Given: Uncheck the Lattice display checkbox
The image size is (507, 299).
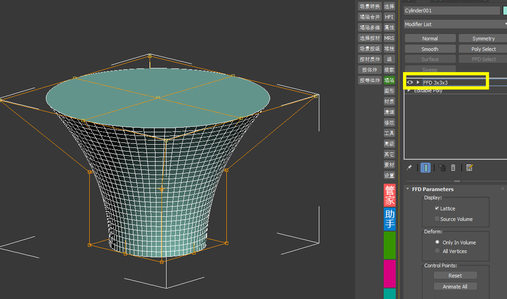Looking at the screenshot, I should 436,208.
